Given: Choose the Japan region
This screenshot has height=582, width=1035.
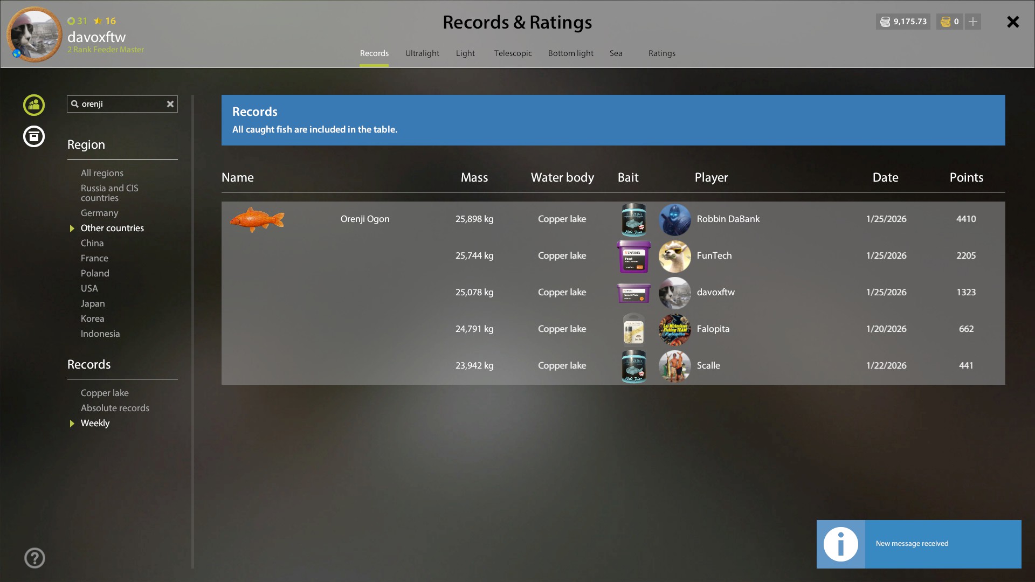Looking at the screenshot, I should (93, 303).
